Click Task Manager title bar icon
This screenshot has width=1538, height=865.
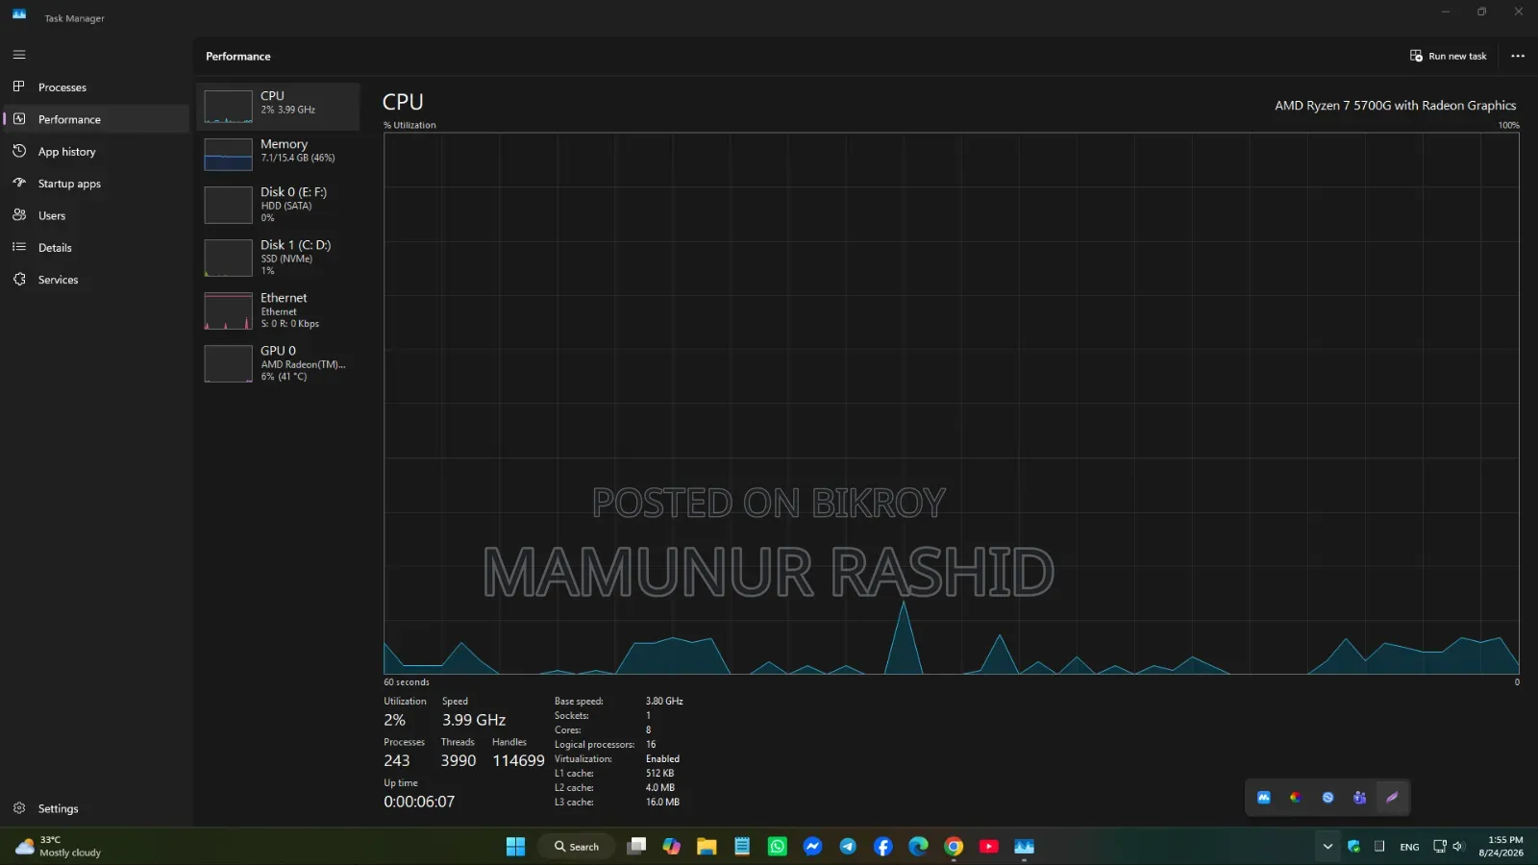pyautogui.click(x=19, y=14)
